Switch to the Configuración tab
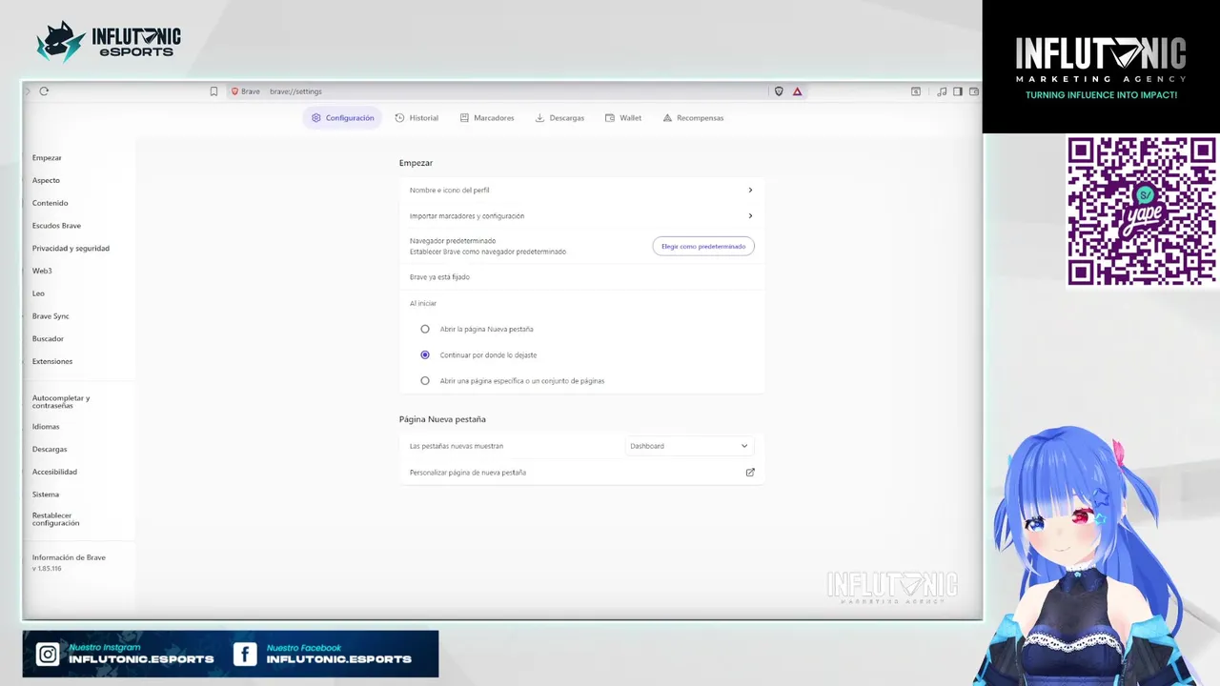This screenshot has width=1220, height=686. [342, 118]
